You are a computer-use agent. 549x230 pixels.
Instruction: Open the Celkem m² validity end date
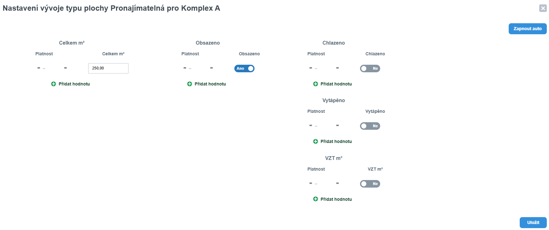(x=66, y=68)
